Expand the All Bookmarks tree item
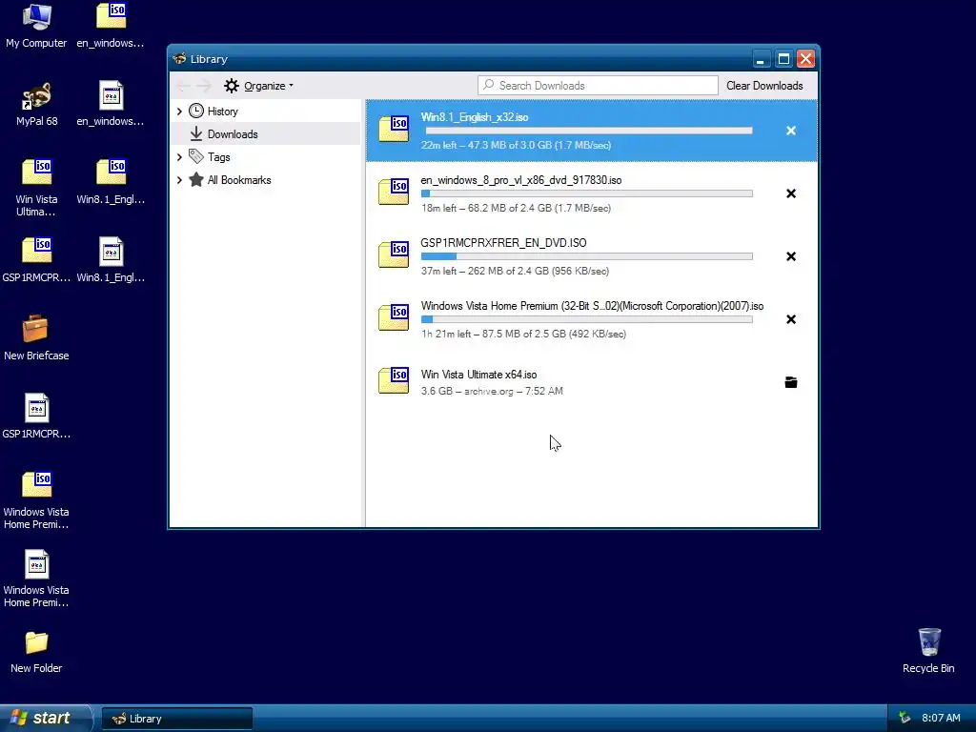This screenshot has width=976, height=732. tap(179, 180)
